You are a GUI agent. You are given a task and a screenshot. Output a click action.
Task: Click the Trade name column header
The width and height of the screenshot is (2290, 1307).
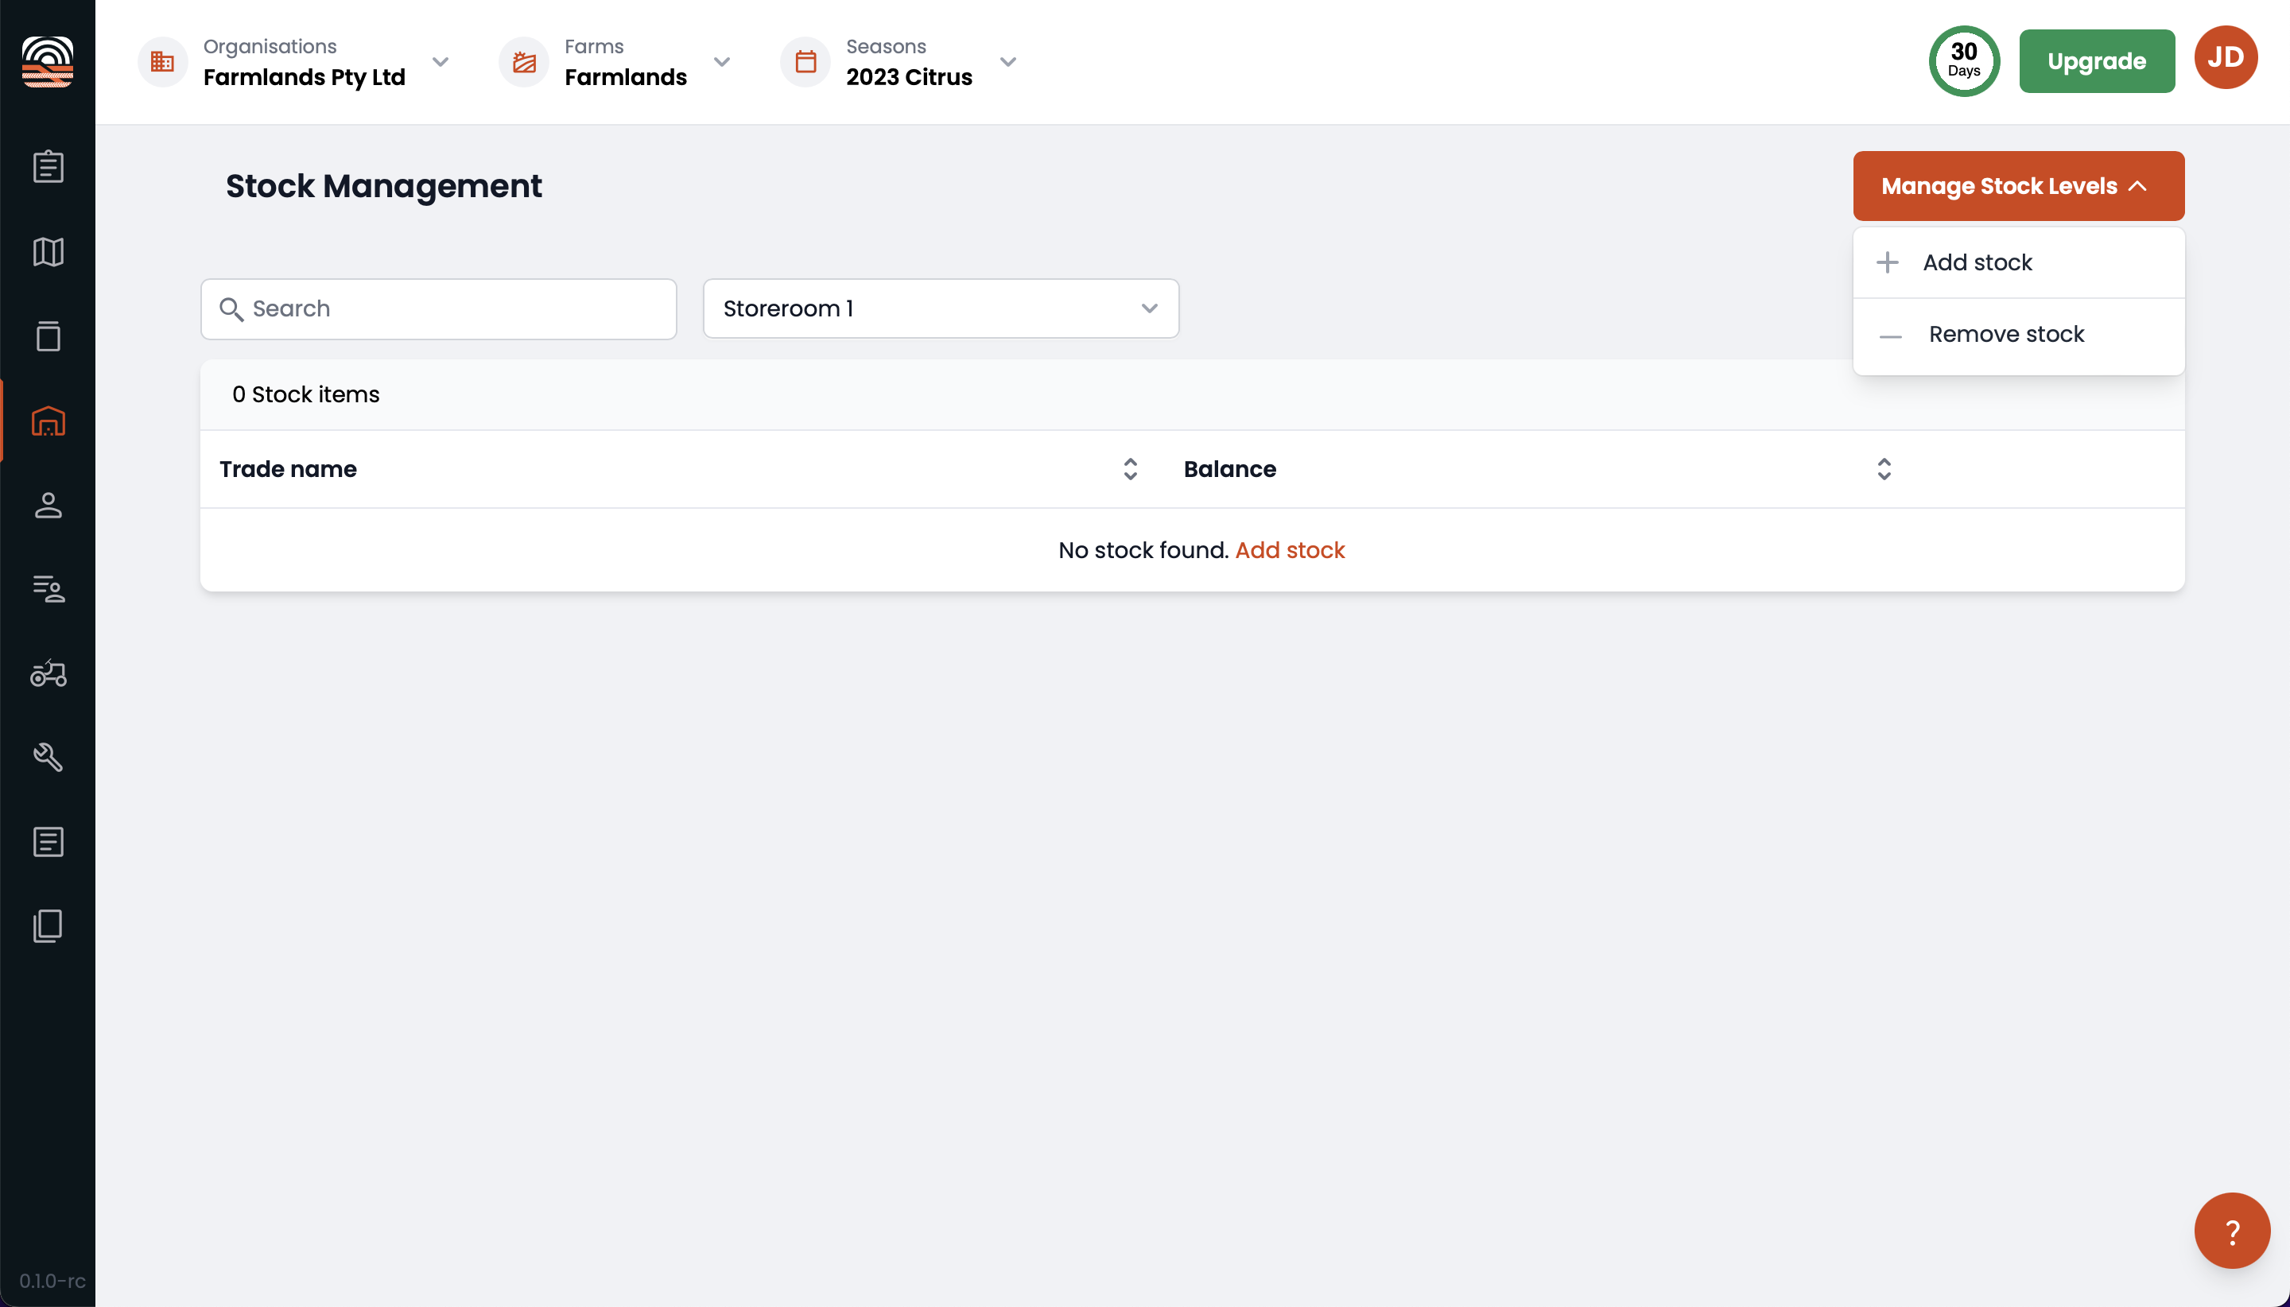[x=288, y=470]
